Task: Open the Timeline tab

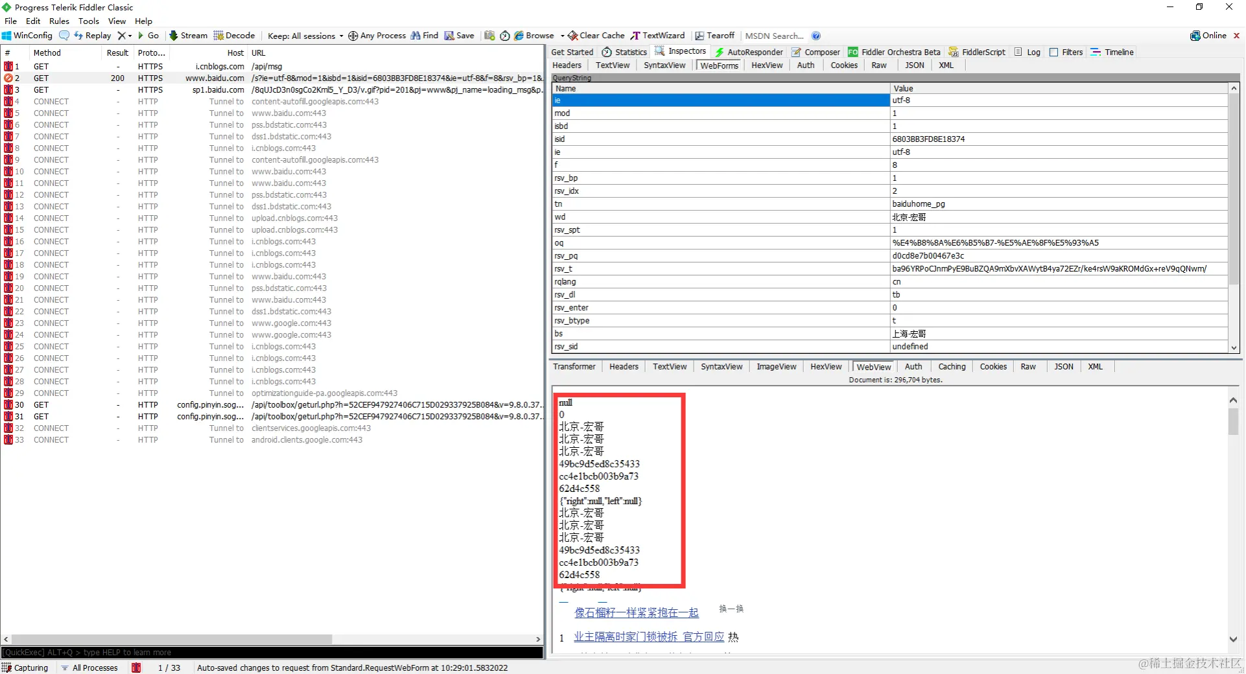Action: click(x=1112, y=52)
